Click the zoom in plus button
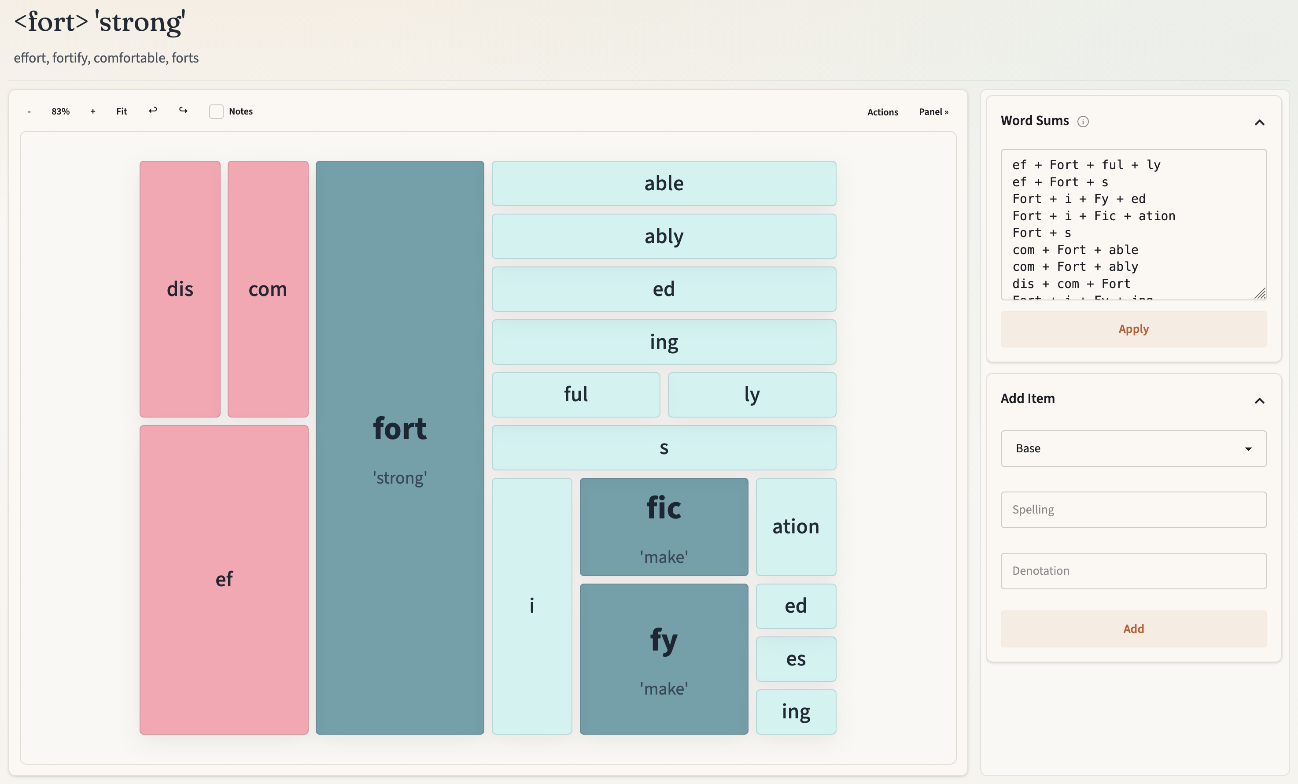This screenshot has height=784, width=1298. coord(93,112)
